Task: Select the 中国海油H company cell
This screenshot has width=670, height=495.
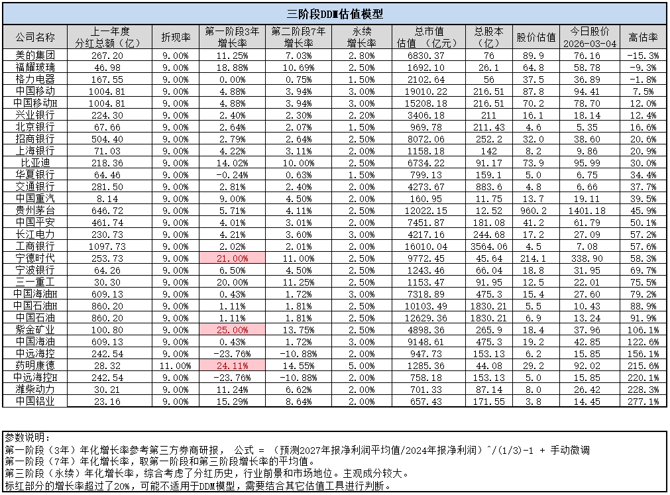Action: click(35, 294)
